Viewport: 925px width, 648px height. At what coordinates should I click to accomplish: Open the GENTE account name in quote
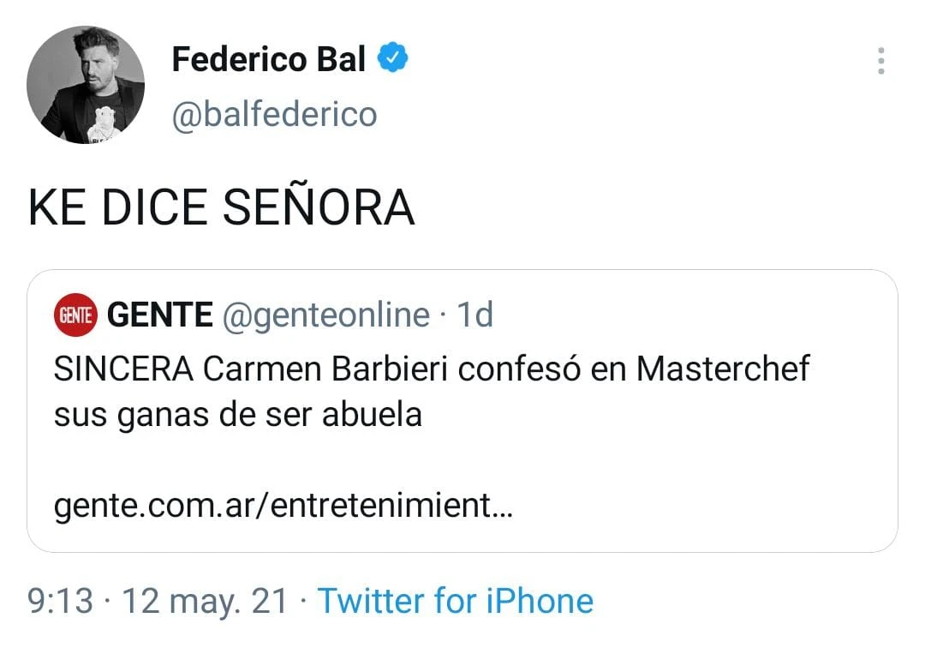(x=160, y=315)
